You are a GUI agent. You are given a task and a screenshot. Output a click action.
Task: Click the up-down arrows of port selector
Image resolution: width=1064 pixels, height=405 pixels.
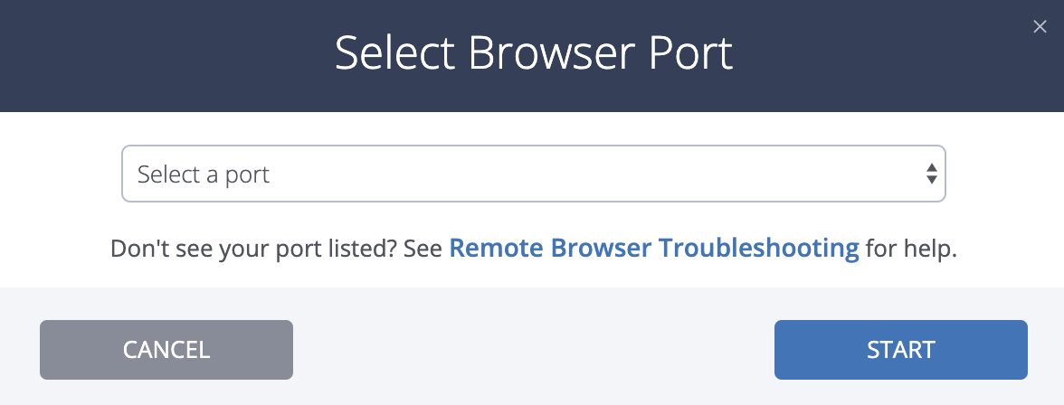pyautogui.click(x=932, y=174)
